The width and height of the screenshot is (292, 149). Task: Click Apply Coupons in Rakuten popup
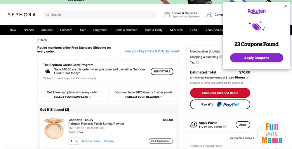(257, 58)
